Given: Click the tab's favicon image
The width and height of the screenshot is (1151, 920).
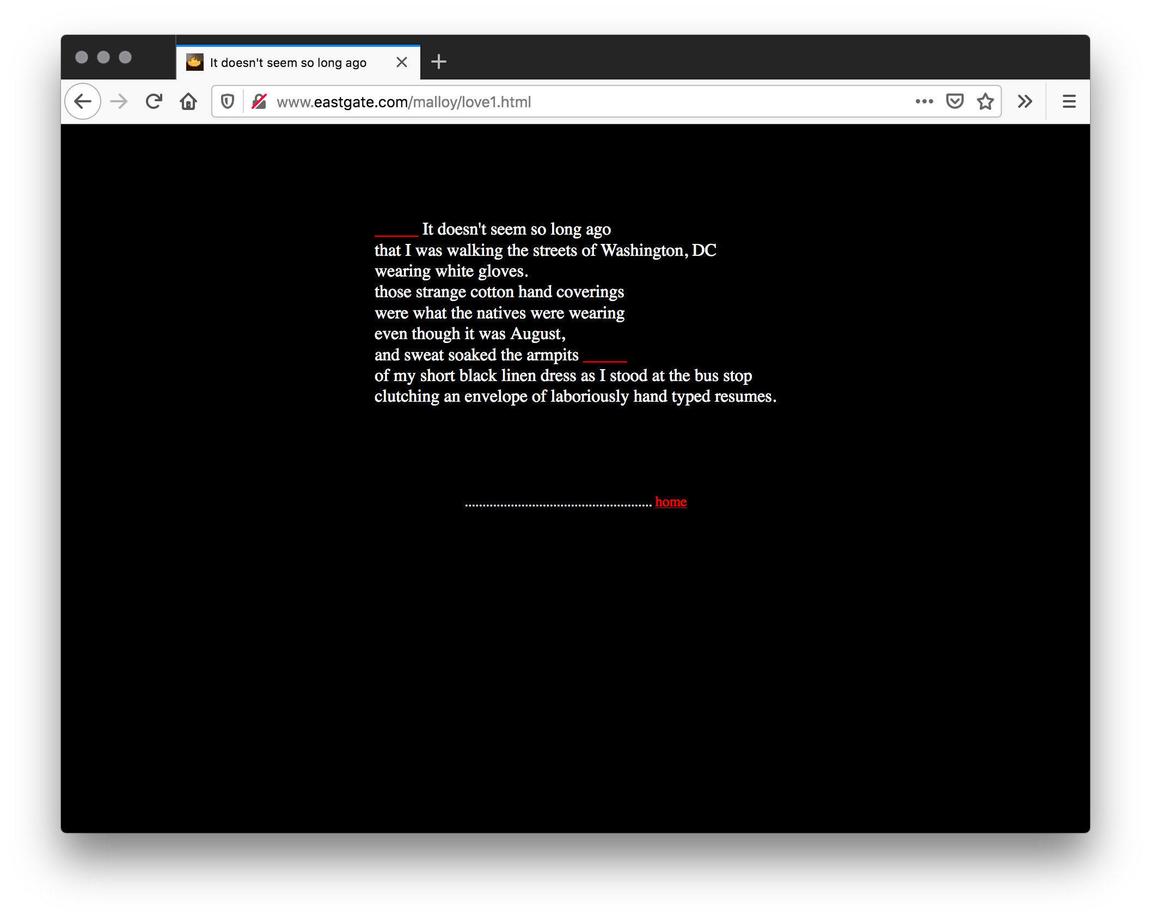Looking at the screenshot, I should tap(194, 62).
